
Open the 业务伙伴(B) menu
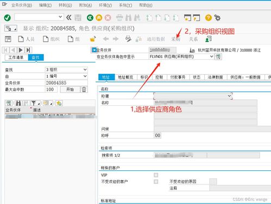point(22,5)
